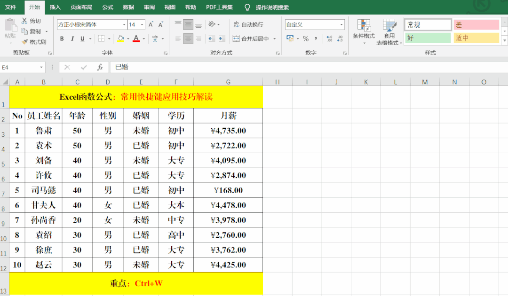Screen dimensions: 508x296
Task: Click the lightbulb Tell Me icon
Action: pos(247,8)
